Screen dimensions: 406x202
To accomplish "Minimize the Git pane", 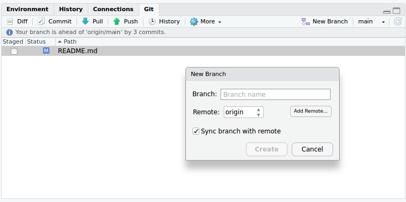I will [387, 12].
